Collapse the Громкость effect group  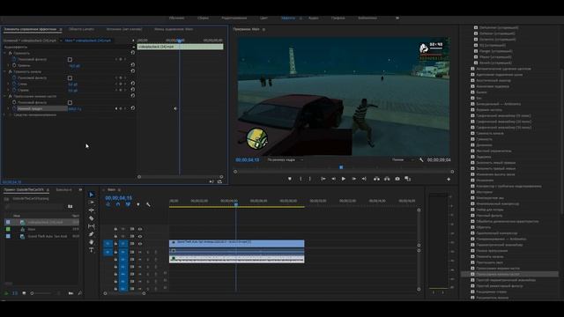click(4, 53)
